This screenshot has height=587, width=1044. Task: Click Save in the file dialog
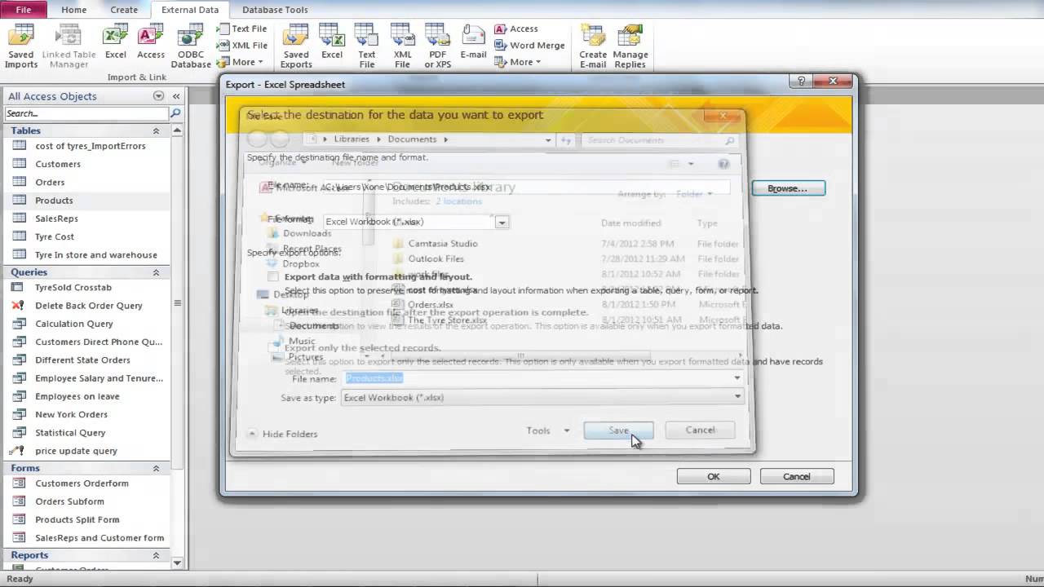(x=618, y=430)
